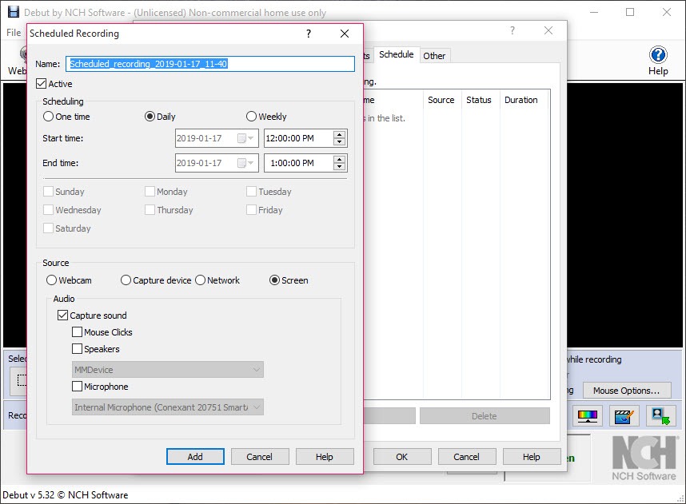Expand the Internal Microphone device dropdown
Screen dimensions: 686x504
click(x=257, y=407)
